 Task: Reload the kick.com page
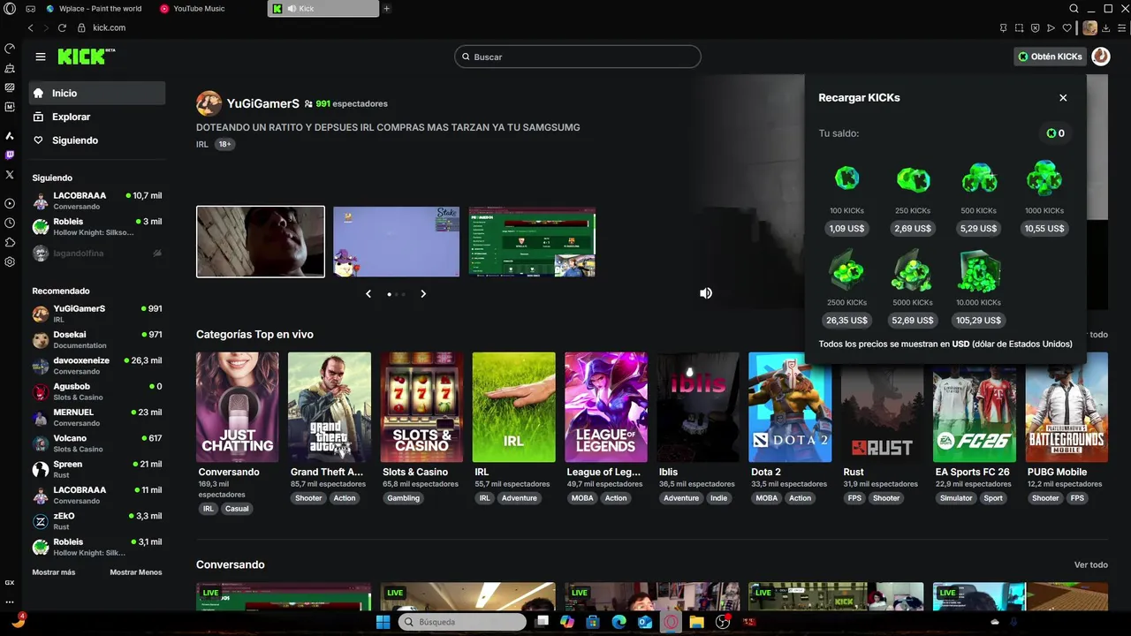[x=62, y=27]
